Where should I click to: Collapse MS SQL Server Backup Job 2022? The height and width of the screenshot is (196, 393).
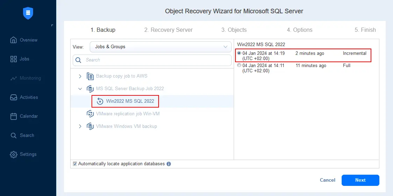click(x=80, y=89)
